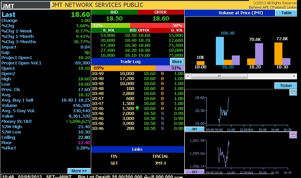Open the FIN link
Screen dimensions: 301x178
(x=114, y=156)
